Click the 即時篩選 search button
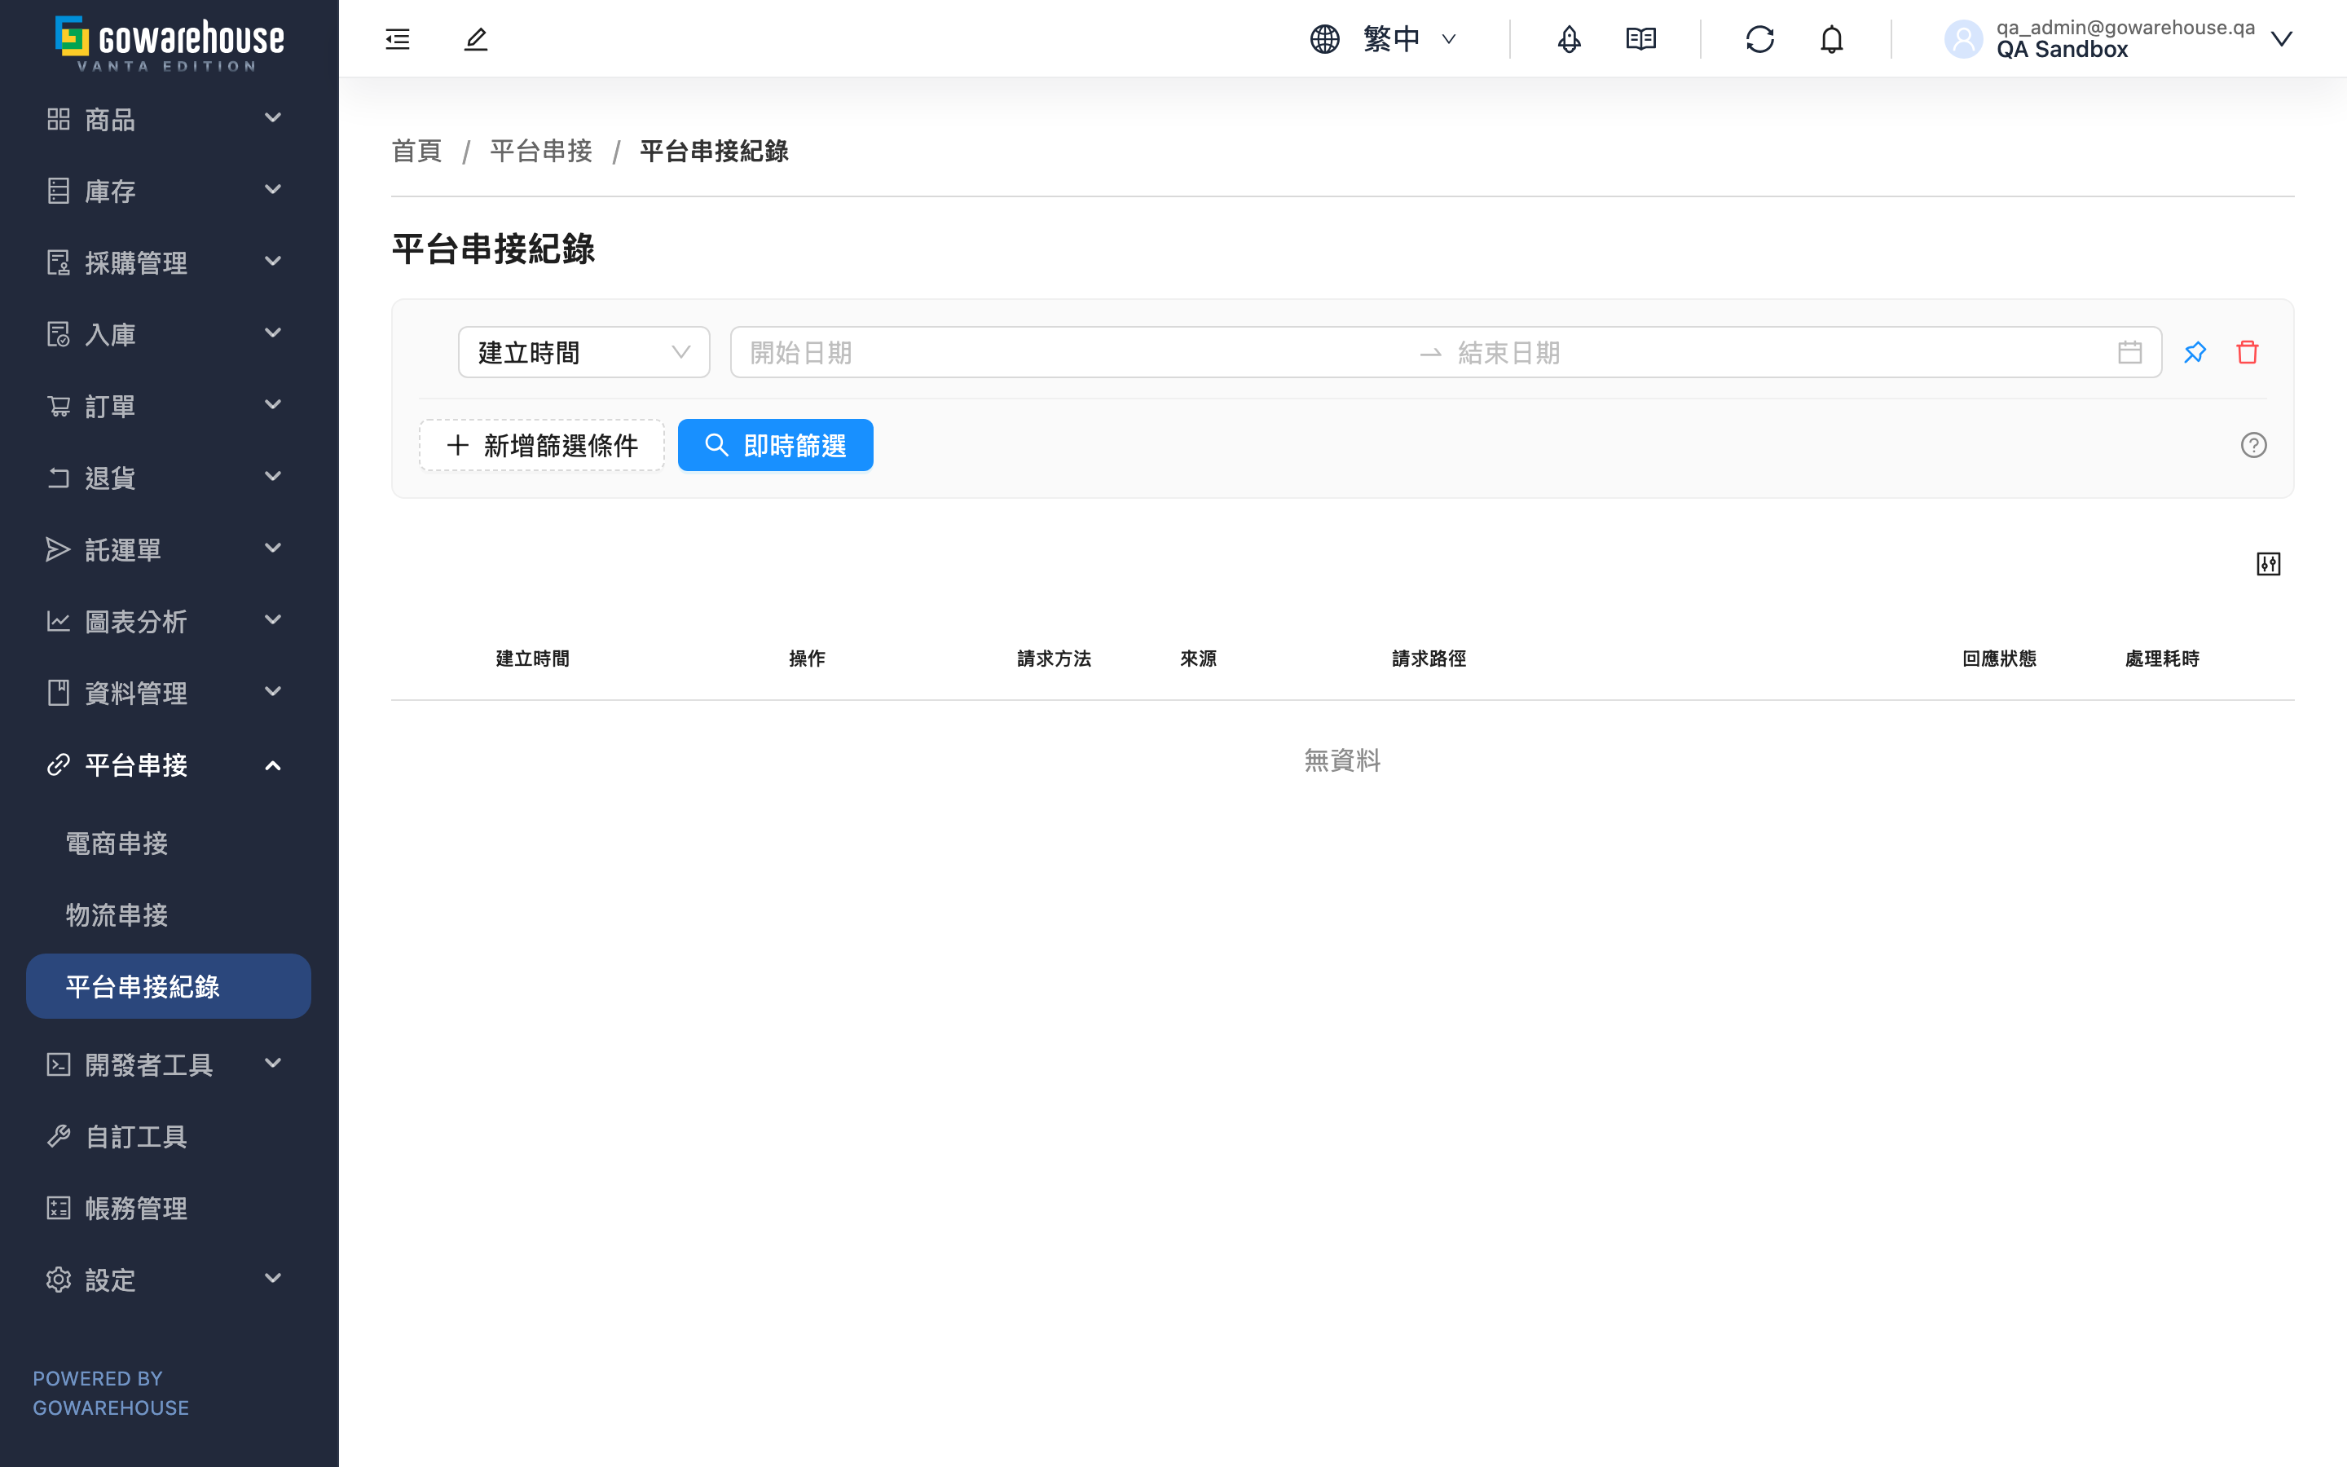Image resolution: width=2347 pixels, height=1467 pixels. click(x=775, y=445)
